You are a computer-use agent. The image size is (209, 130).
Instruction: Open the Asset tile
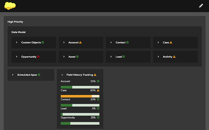point(72,57)
